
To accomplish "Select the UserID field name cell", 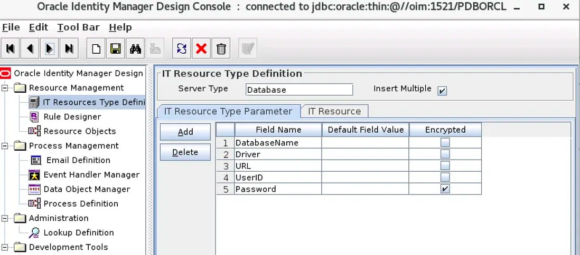I will click(x=278, y=177).
